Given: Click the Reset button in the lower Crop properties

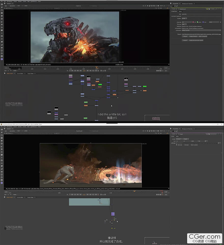Looking at the screenshot, I should (x=186, y=139).
